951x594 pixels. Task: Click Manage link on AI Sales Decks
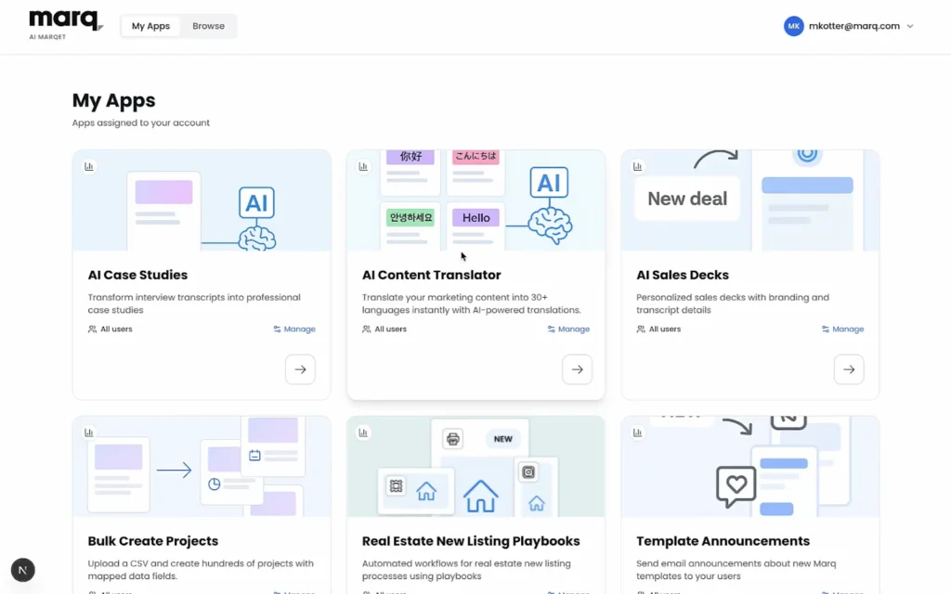[843, 329]
